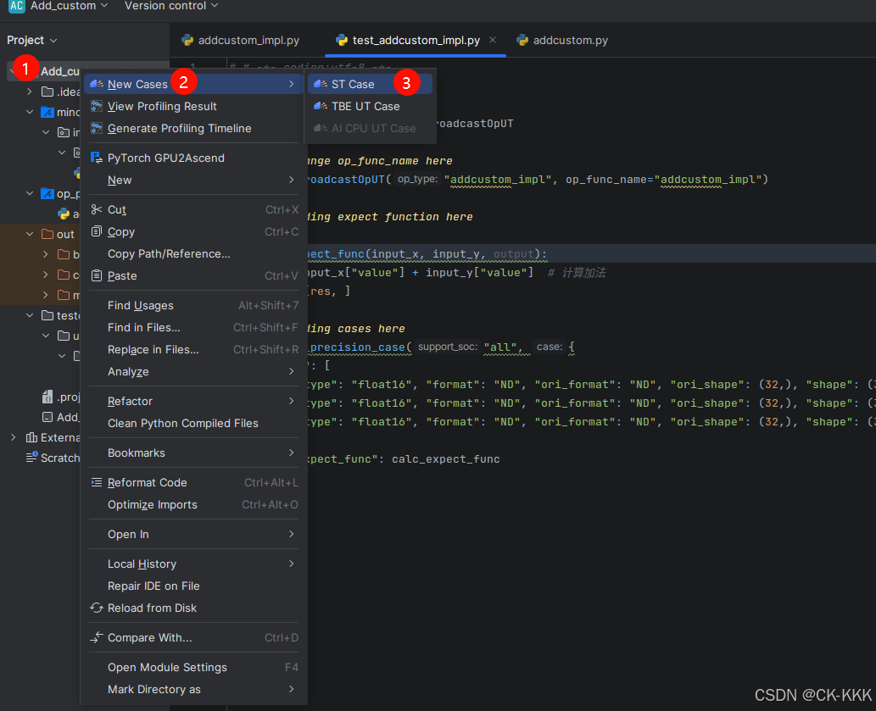876x711 pixels.
Task: Open the Refactor submenu
Action: point(130,401)
